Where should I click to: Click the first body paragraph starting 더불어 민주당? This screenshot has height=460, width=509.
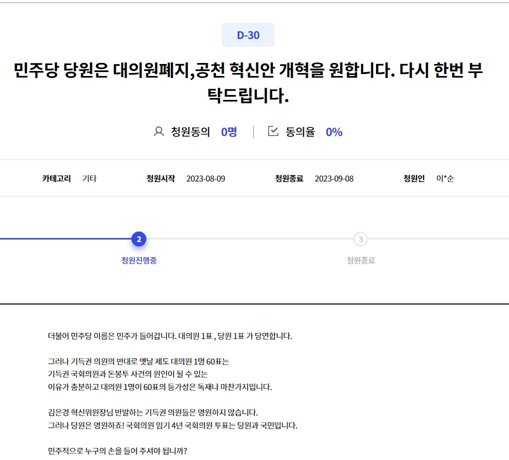170,335
